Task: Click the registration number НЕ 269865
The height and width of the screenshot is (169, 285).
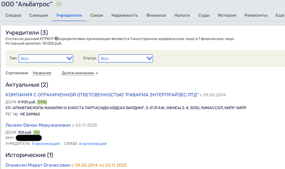Action: pos(30,114)
